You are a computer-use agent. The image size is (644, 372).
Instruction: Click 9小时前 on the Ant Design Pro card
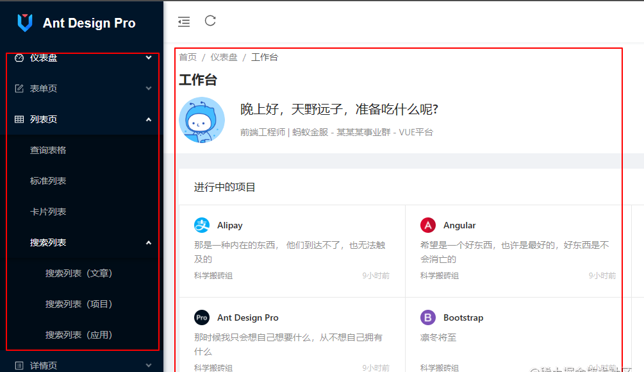376,368
